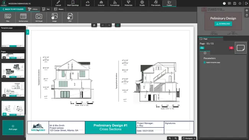Screen dimensions: 249x140
Task: Open the page 14 thumbnail
Action: (13, 89)
